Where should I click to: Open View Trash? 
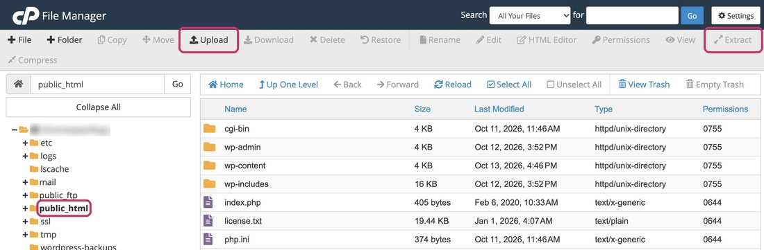pos(644,84)
